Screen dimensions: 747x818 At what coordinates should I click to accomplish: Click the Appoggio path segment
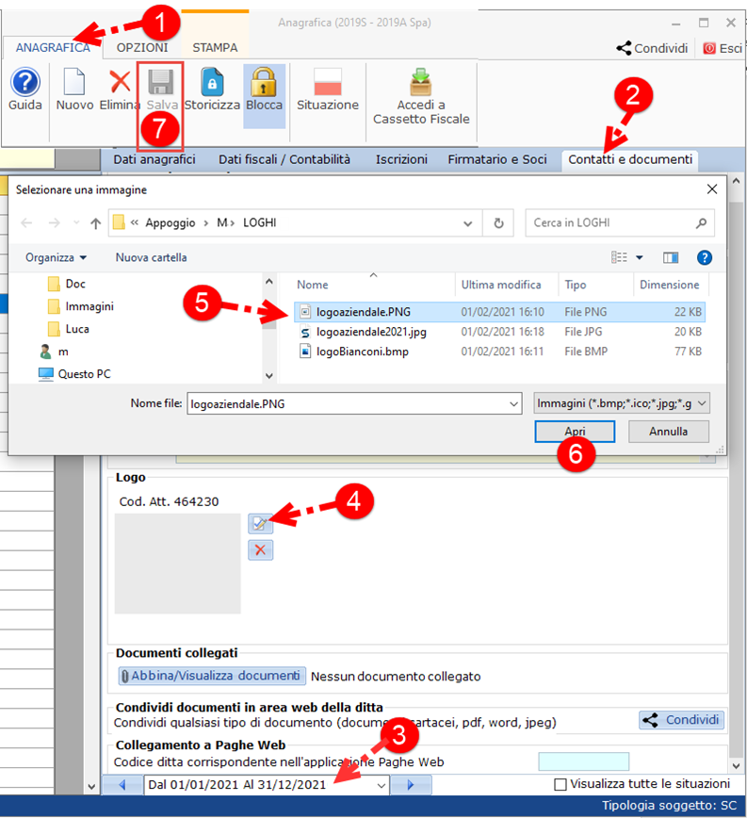pos(170,222)
